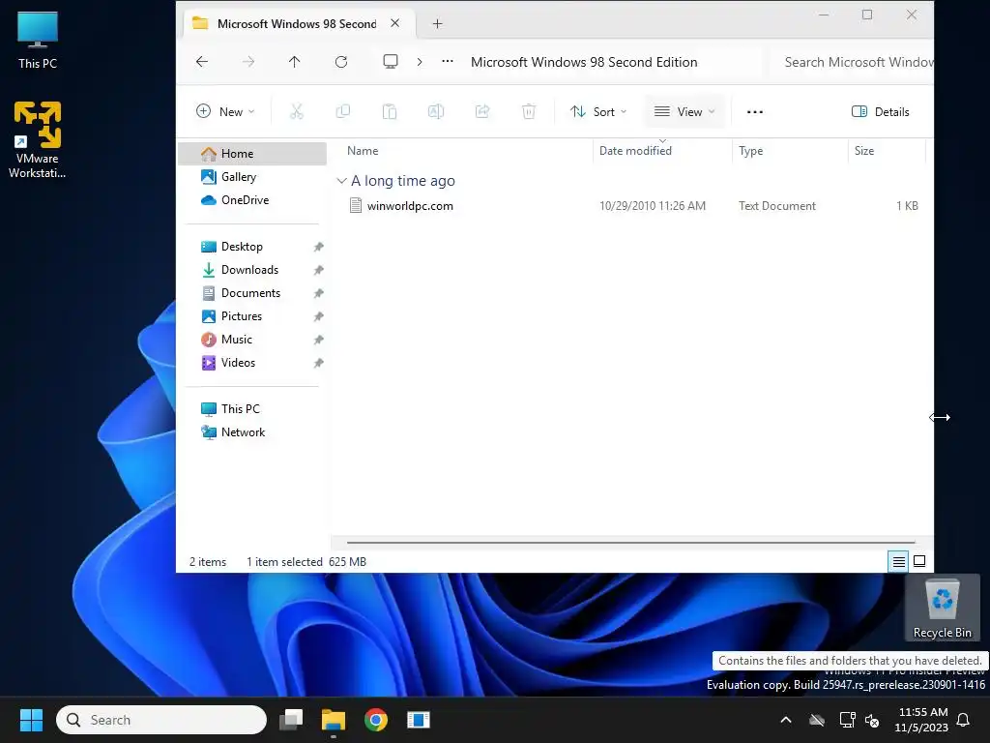The width and height of the screenshot is (990, 743).
Task: Click the Cut scissors icon
Action: tap(296, 112)
